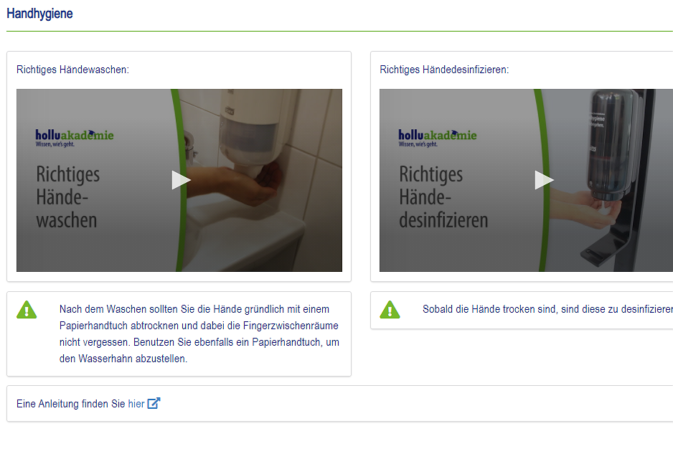Click the 'Richtiges Hände-waschen' title overlay in the video
Image resolution: width=673 pixels, height=449 pixels.
pyautogui.click(x=67, y=197)
